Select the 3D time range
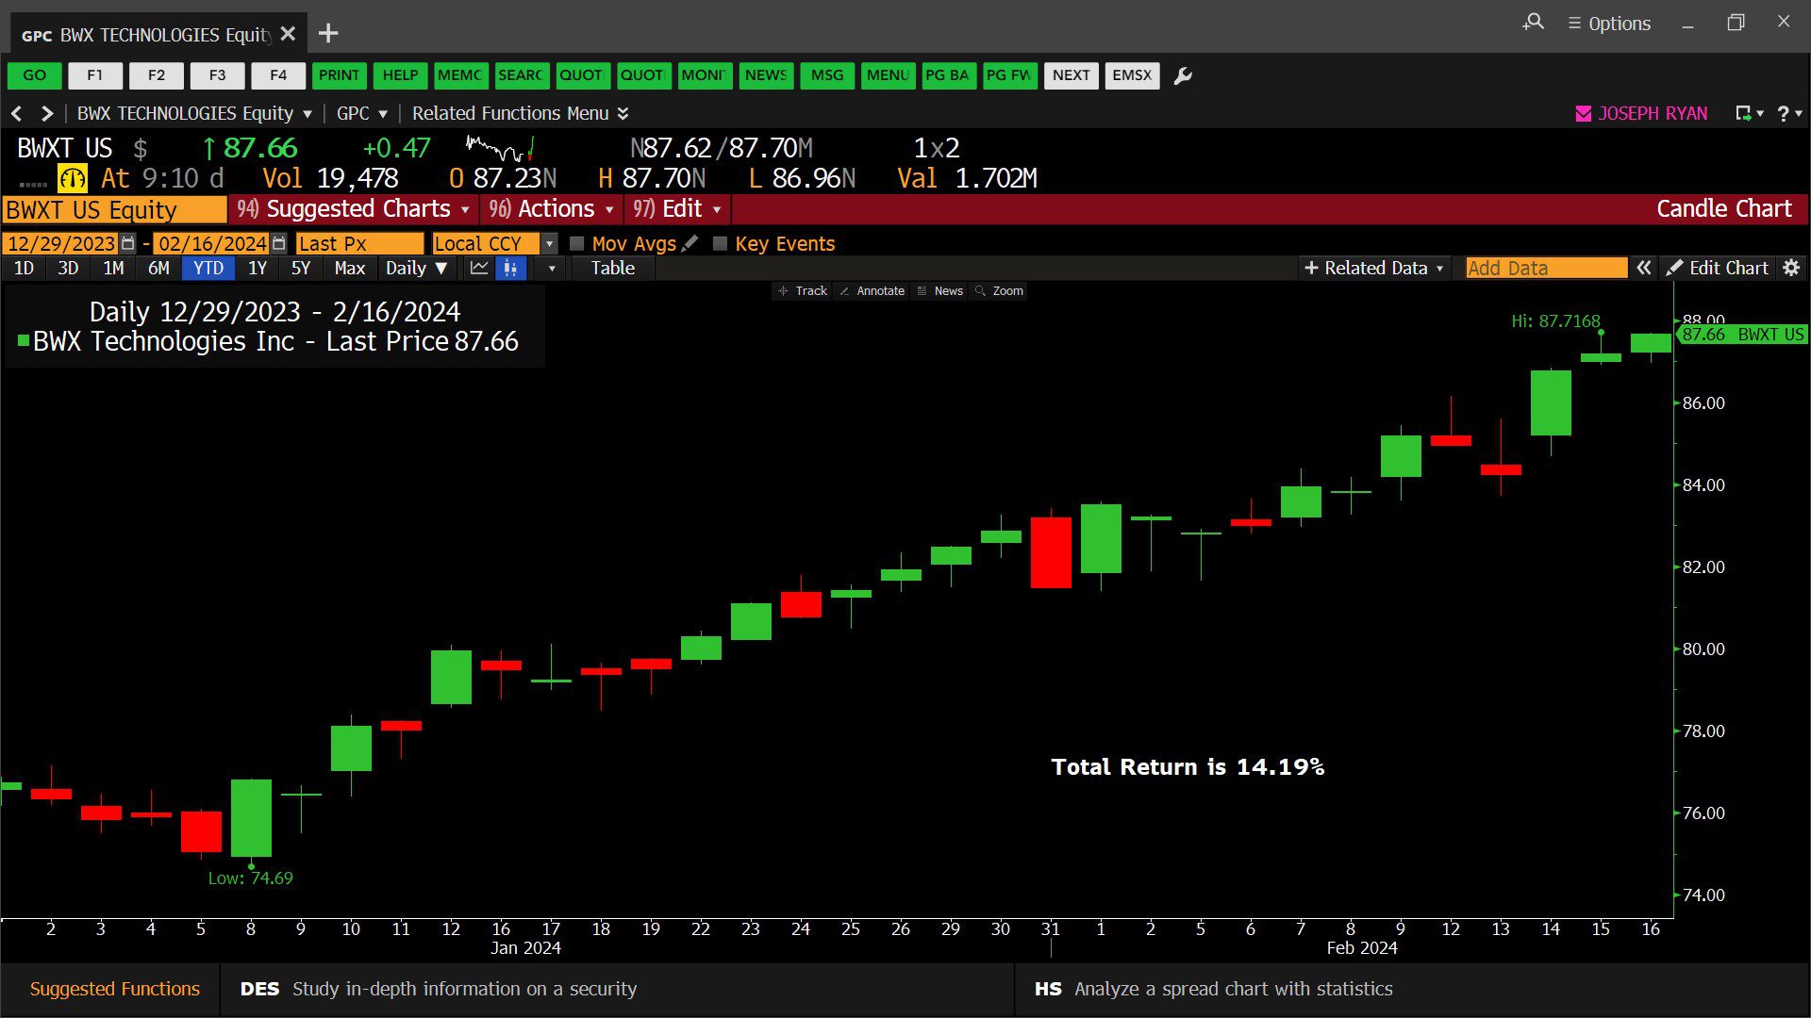The height and width of the screenshot is (1018, 1811). coord(68,269)
